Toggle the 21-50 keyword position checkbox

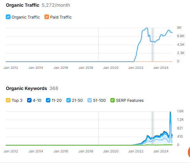pyautogui.click(x=69, y=100)
